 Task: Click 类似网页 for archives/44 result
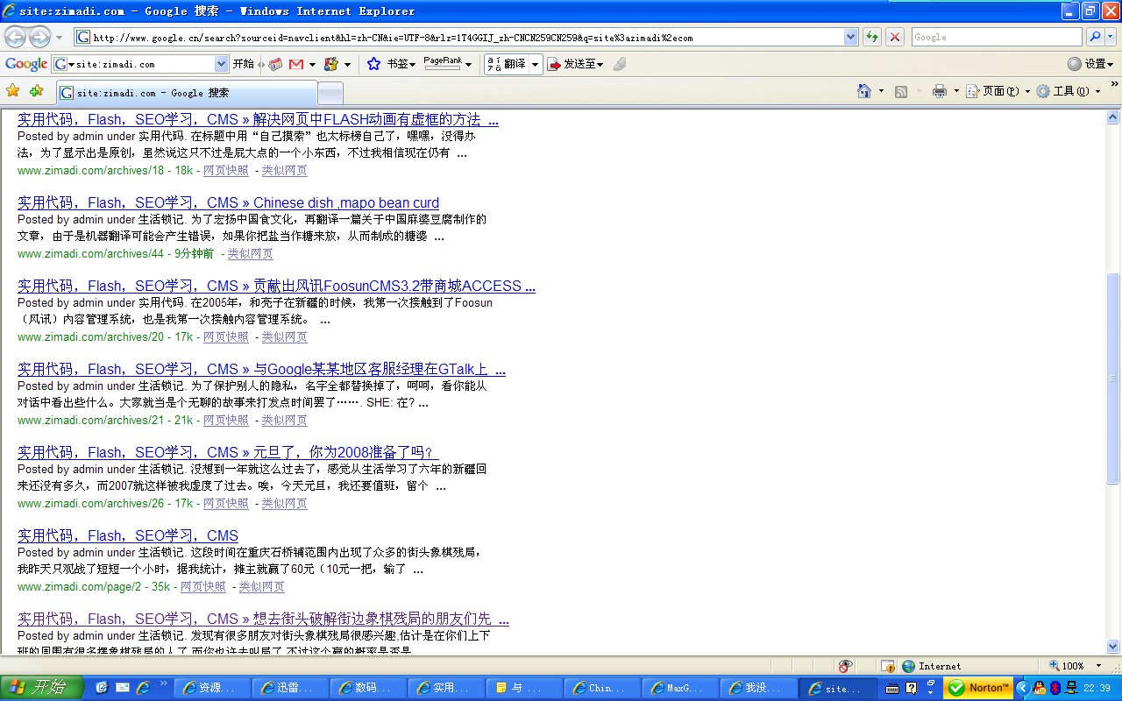(250, 254)
